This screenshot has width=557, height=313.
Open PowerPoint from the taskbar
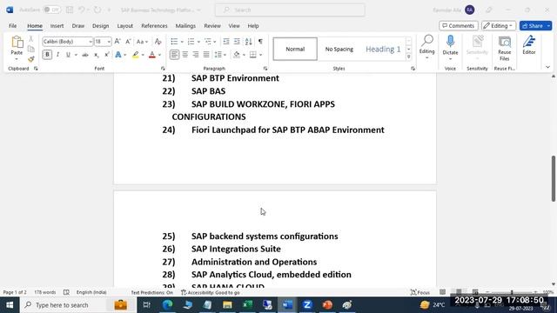point(327,305)
